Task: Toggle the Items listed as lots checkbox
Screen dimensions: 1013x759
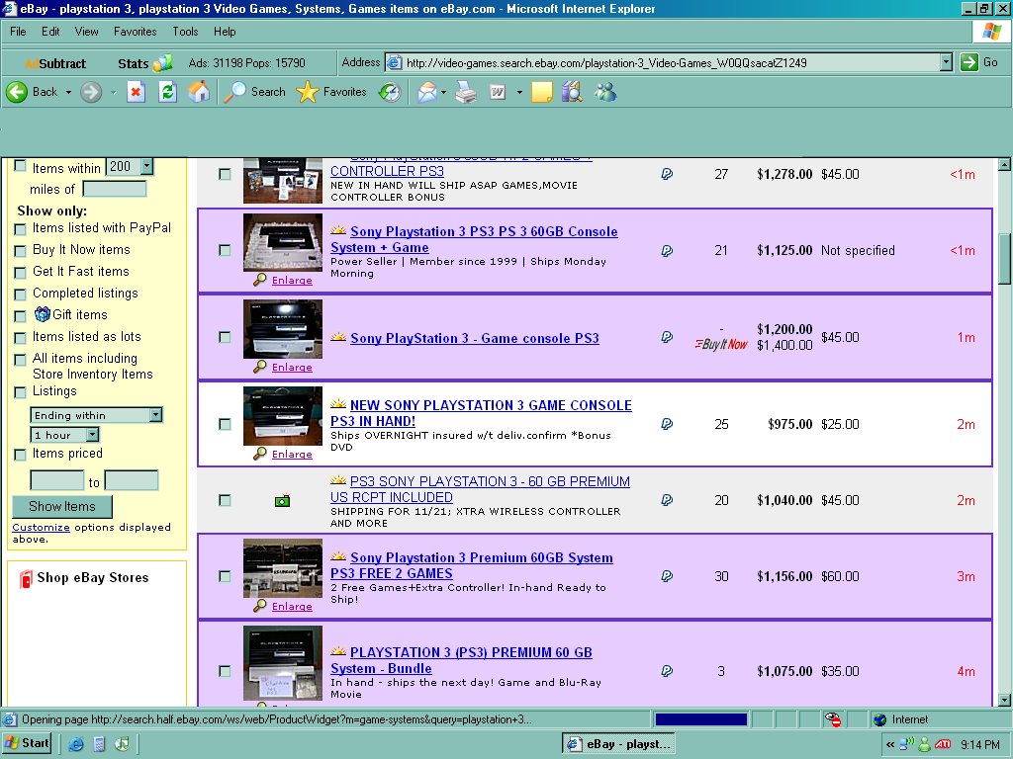Action: [x=20, y=338]
